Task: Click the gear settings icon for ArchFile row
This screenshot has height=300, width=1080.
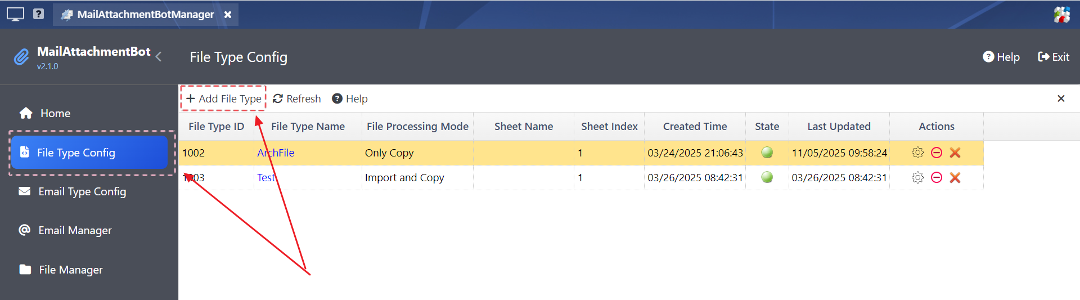Action: pyautogui.click(x=917, y=153)
